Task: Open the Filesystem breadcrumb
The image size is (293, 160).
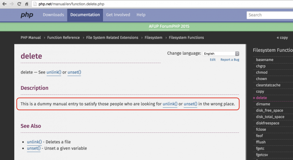Action: tap(154, 38)
